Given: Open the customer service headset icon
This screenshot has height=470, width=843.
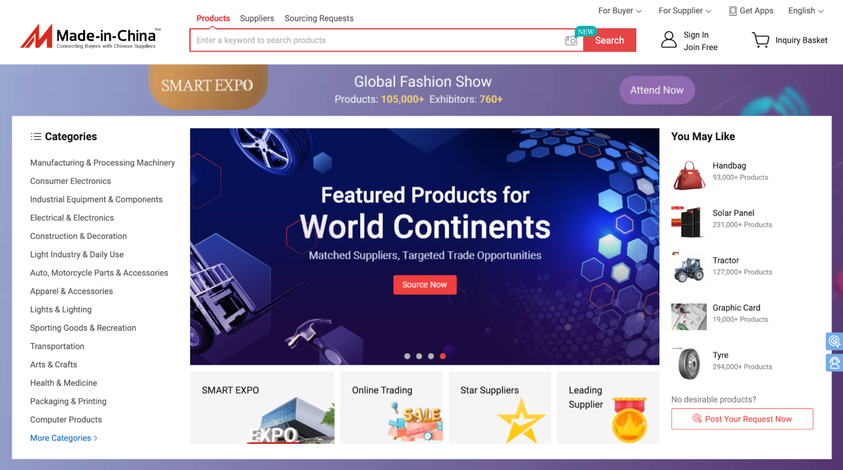Looking at the screenshot, I should pos(834,363).
